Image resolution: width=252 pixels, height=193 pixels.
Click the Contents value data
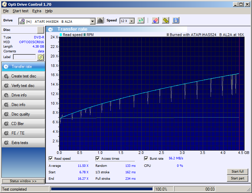[41, 51]
